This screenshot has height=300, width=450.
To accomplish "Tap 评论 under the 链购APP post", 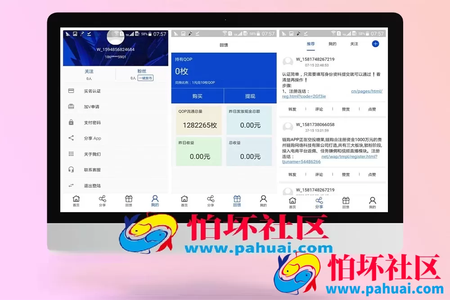I will [x=319, y=174].
